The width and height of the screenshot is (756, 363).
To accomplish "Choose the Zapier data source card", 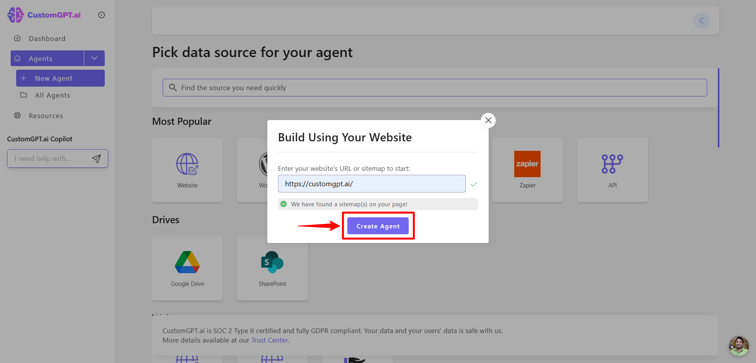I will [x=528, y=170].
